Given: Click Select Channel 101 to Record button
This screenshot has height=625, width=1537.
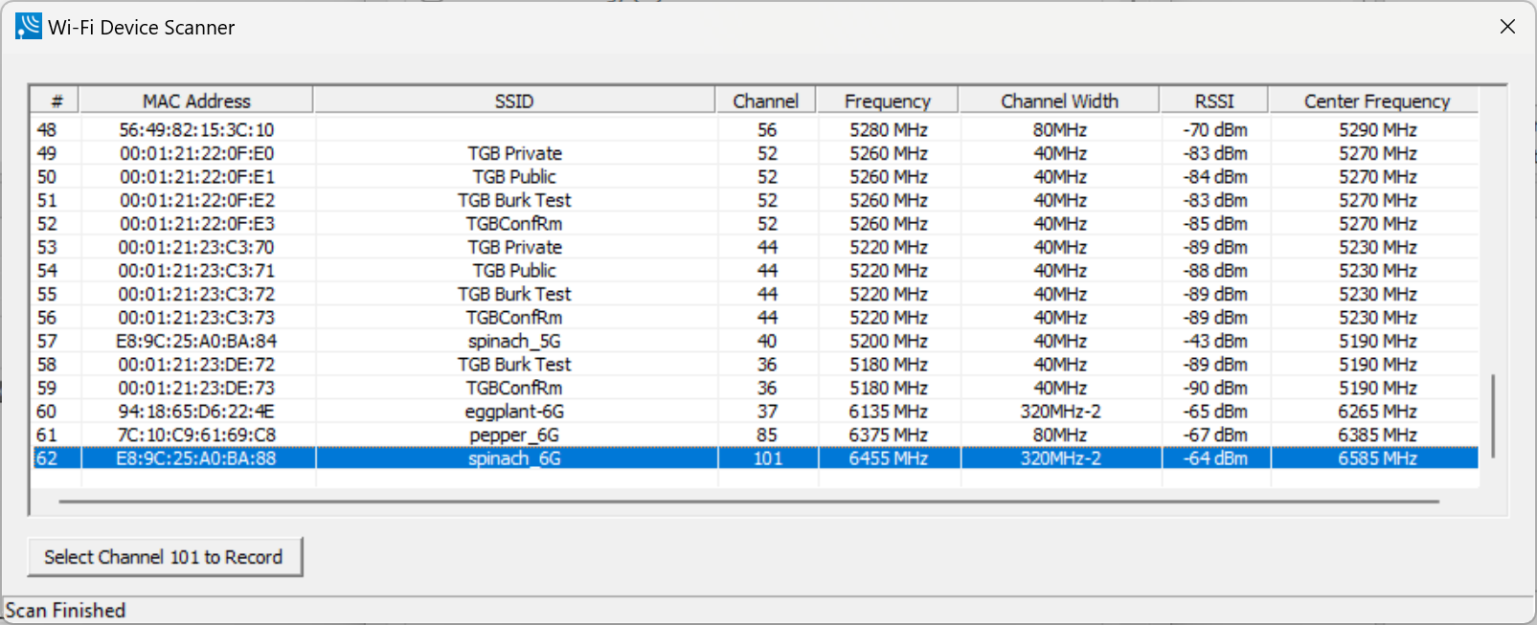Looking at the screenshot, I should 164,557.
